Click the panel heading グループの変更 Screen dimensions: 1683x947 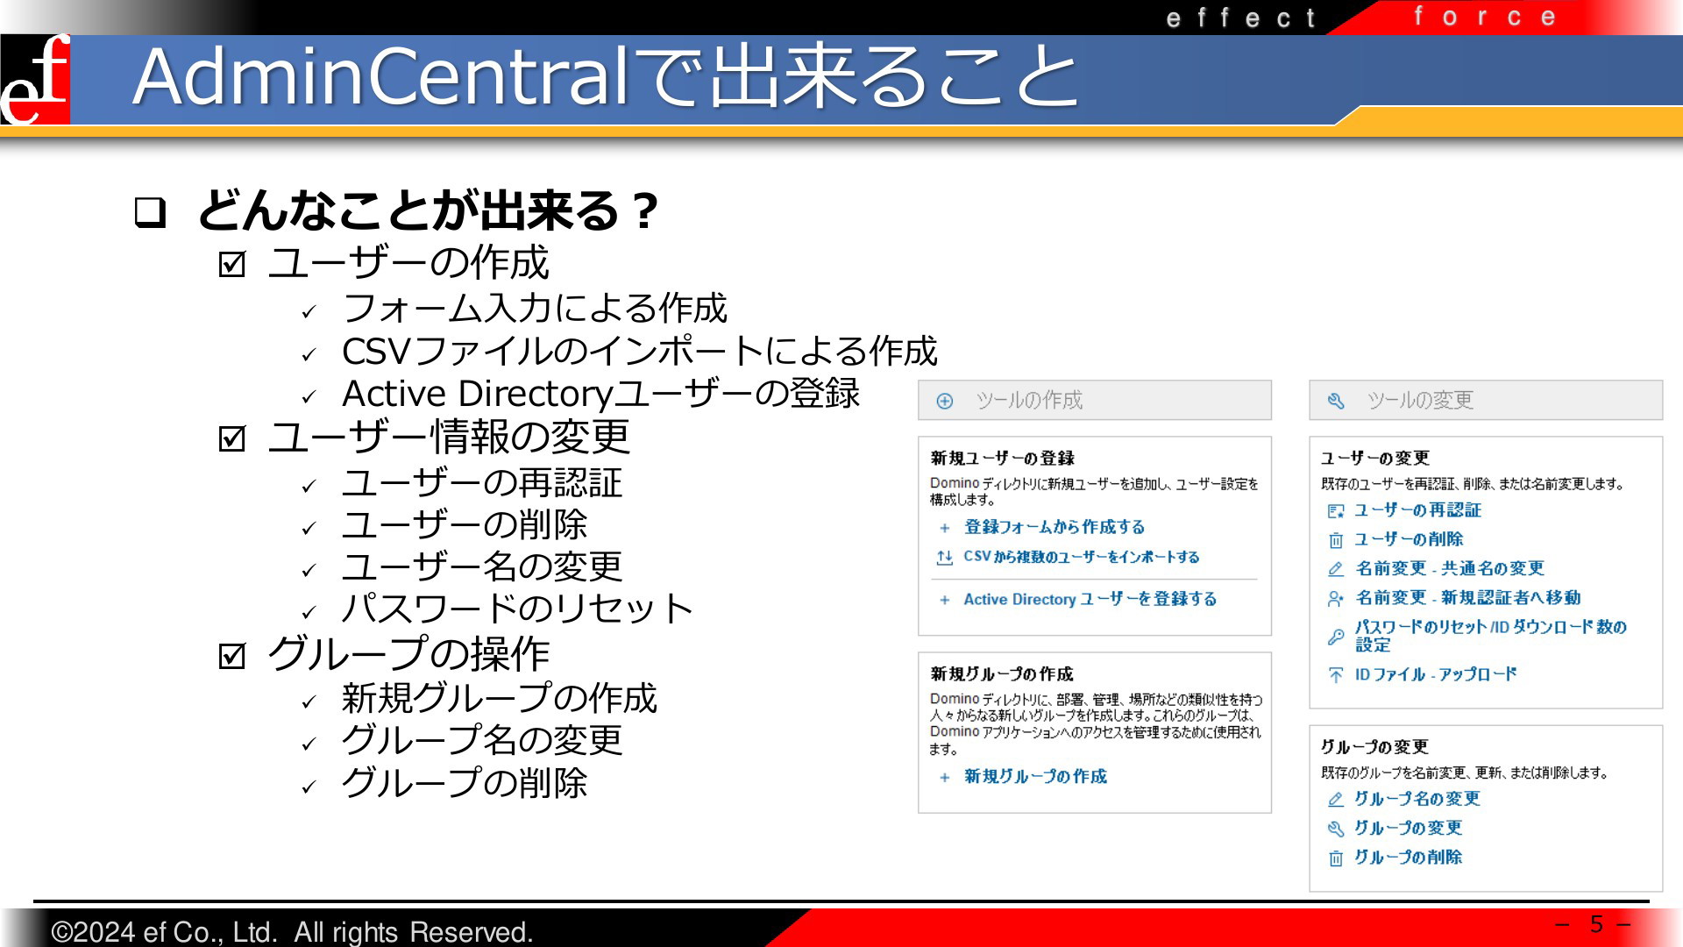(1375, 747)
